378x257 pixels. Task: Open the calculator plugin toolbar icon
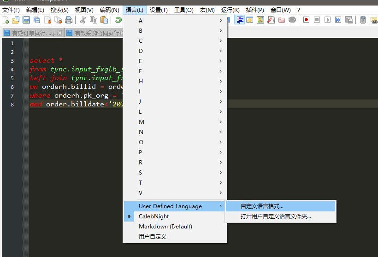pos(363,20)
